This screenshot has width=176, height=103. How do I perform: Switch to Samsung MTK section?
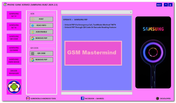pyautogui.click(x=14, y=26)
